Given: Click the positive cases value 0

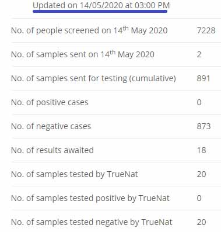Looking at the screenshot, I should 199,102.
